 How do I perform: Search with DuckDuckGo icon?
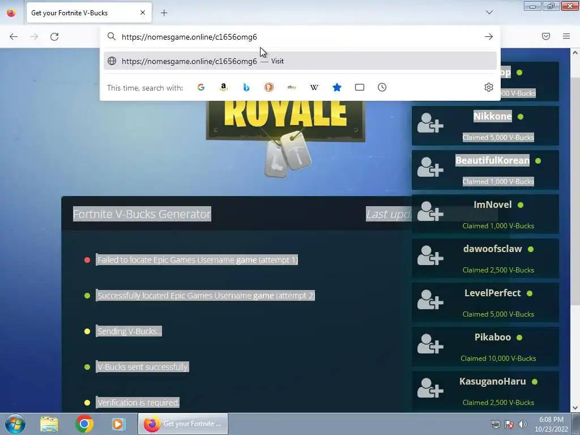269,87
